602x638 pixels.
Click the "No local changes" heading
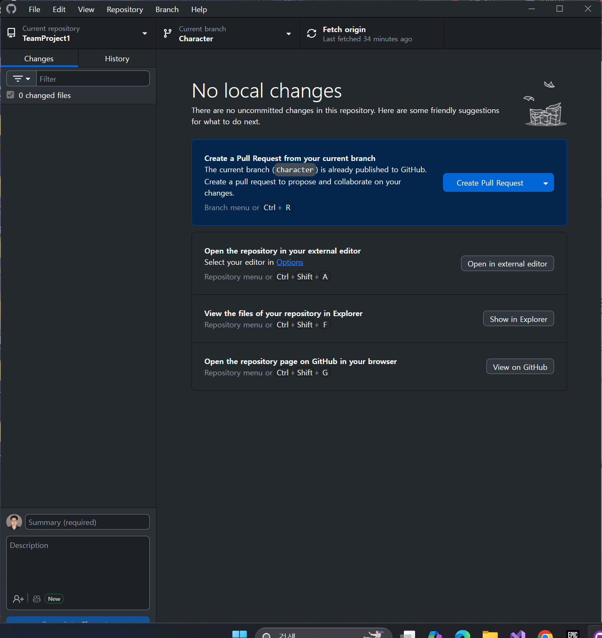coord(267,91)
